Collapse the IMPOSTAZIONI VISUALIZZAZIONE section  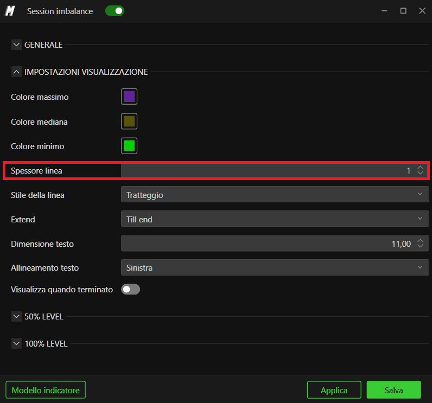16,72
